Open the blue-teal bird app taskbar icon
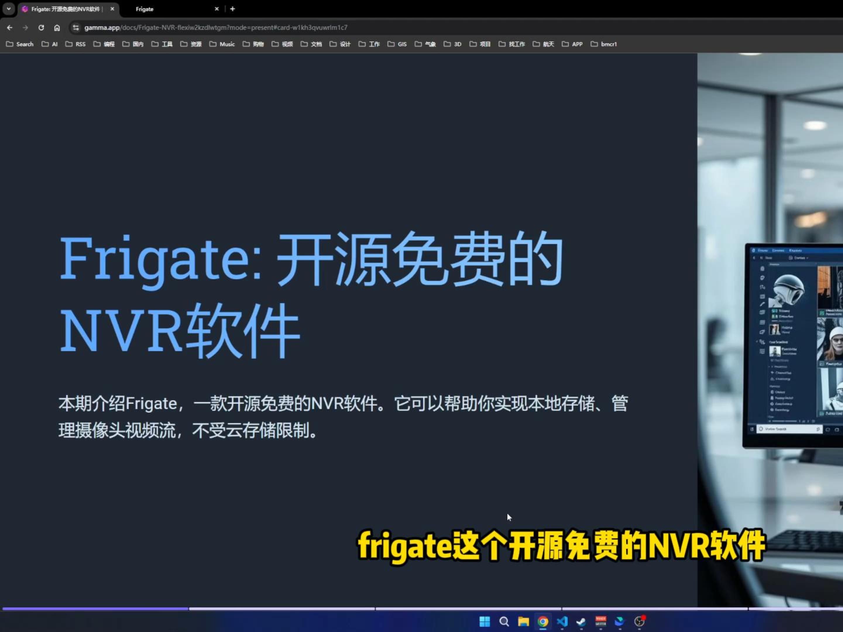 620,622
